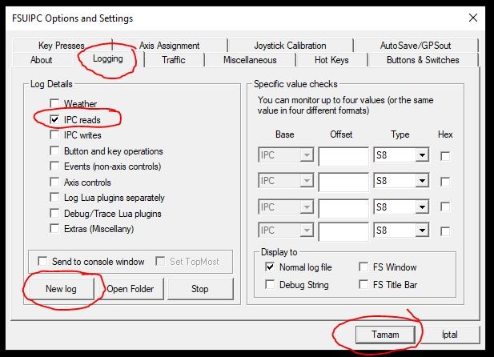Viewport: 494px width, 357px height.
Task: Tick the second row Hex checkbox
Action: pyautogui.click(x=445, y=182)
